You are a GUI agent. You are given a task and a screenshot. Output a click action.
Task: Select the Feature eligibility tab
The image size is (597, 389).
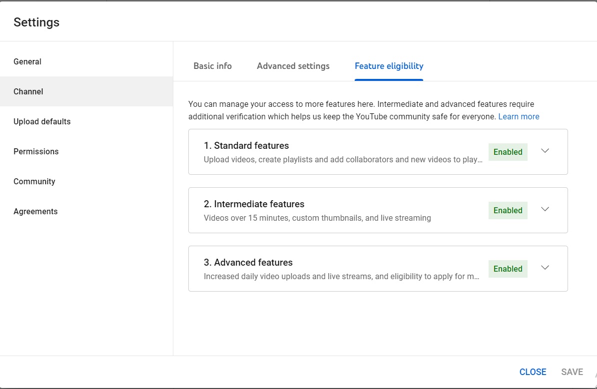click(x=389, y=66)
